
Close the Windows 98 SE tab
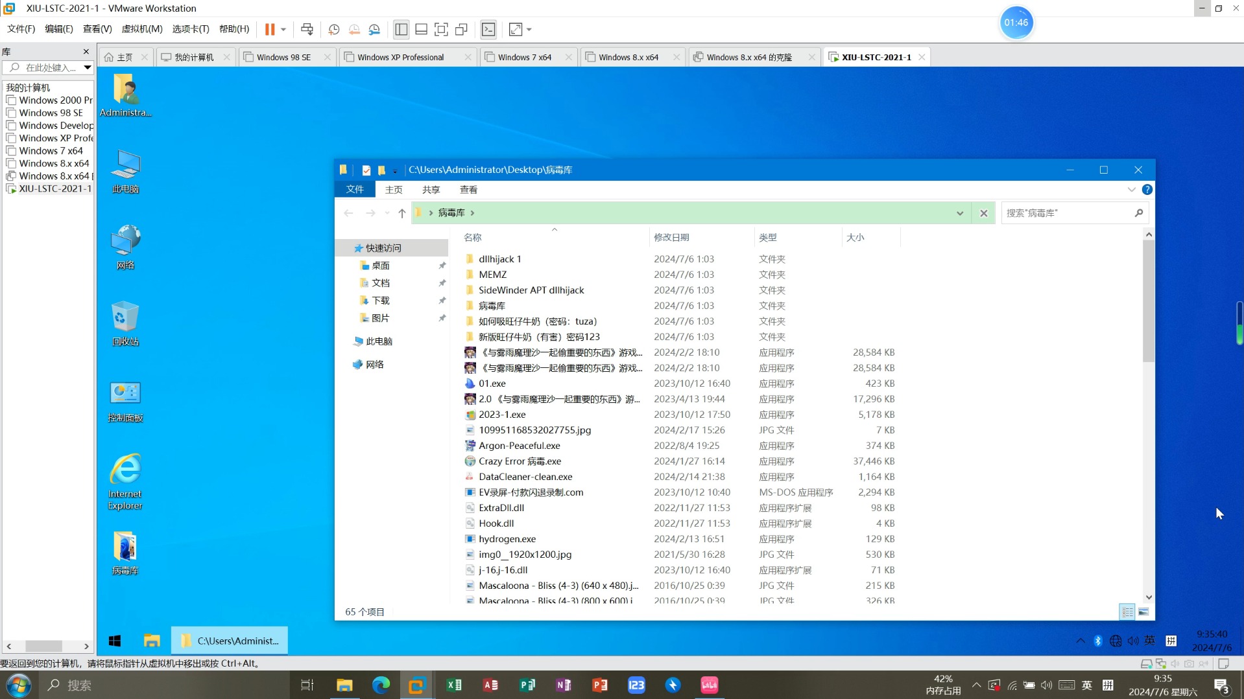327,57
